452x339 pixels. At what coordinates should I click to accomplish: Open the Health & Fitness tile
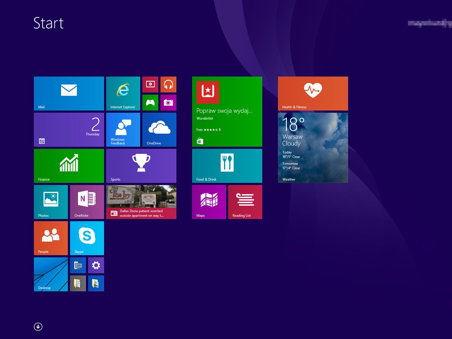(x=313, y=94)
